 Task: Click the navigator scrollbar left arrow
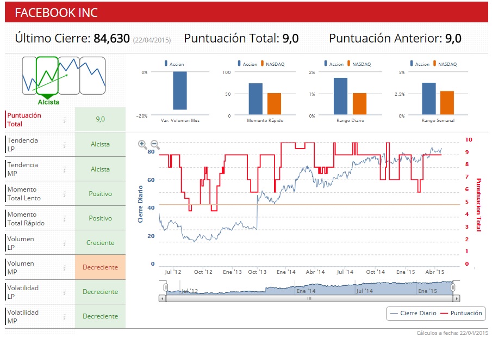click(162, 298)
